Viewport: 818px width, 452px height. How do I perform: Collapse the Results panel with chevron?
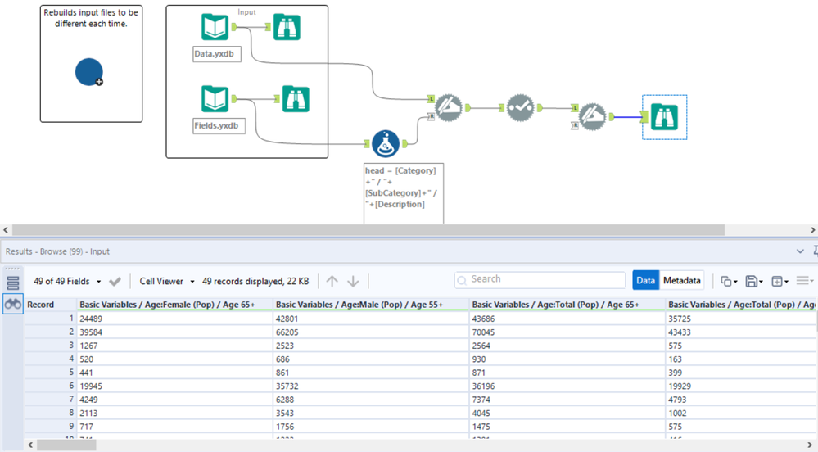(800, 251)
